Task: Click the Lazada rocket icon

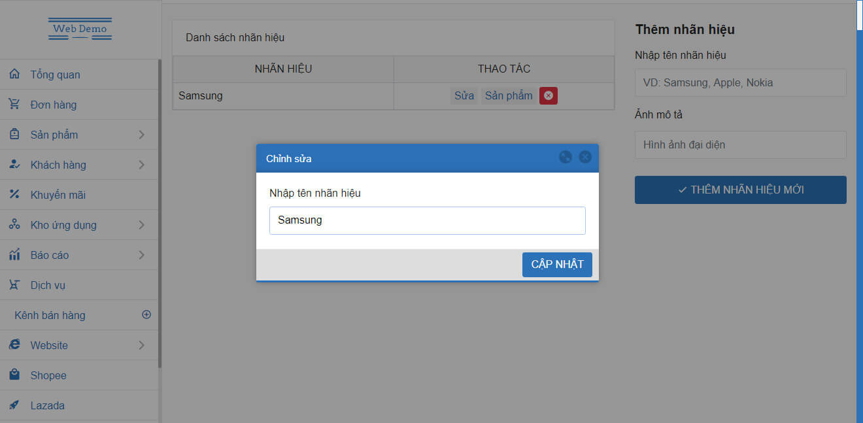Action: [14, 405]
